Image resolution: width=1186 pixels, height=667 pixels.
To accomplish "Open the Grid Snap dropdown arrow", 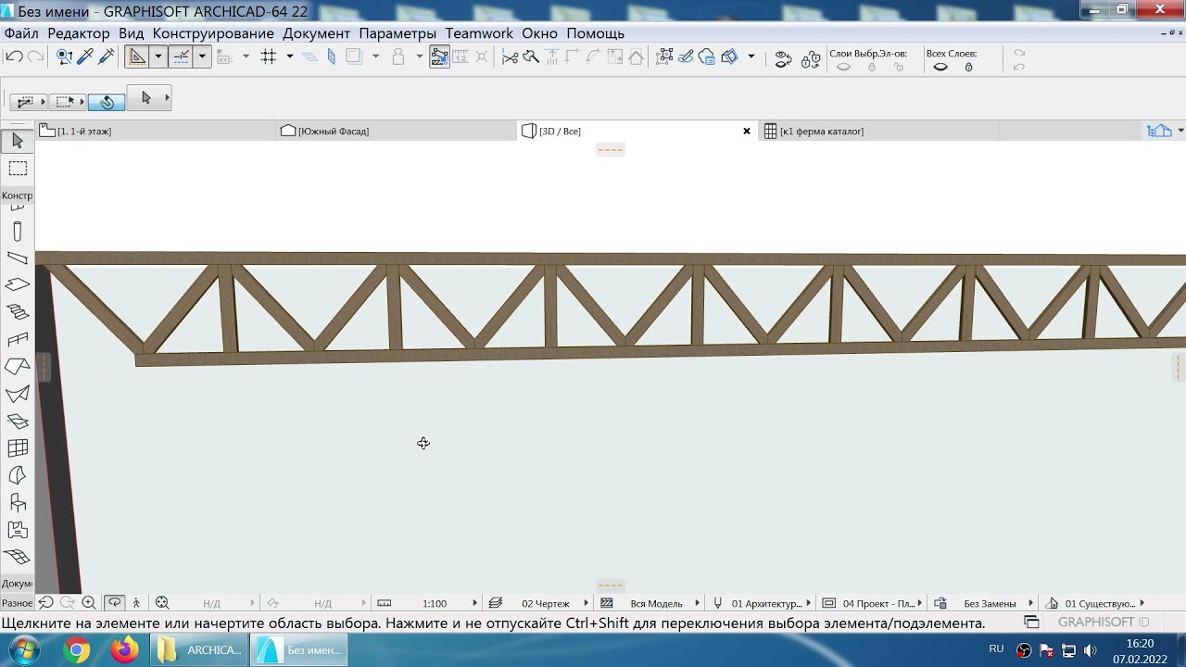I will [x=289, y=57].
